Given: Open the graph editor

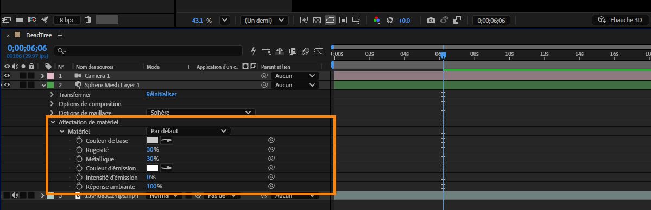Looking at the screenshot, I should click(x=319, y=51).
